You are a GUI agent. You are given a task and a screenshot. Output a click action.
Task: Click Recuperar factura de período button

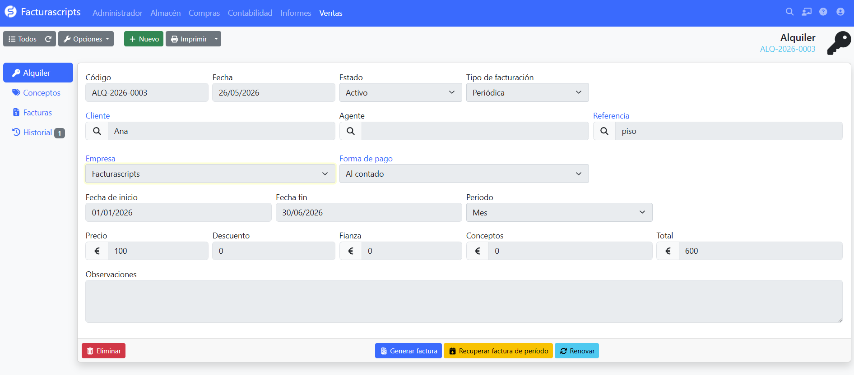[x=498, y=351]
